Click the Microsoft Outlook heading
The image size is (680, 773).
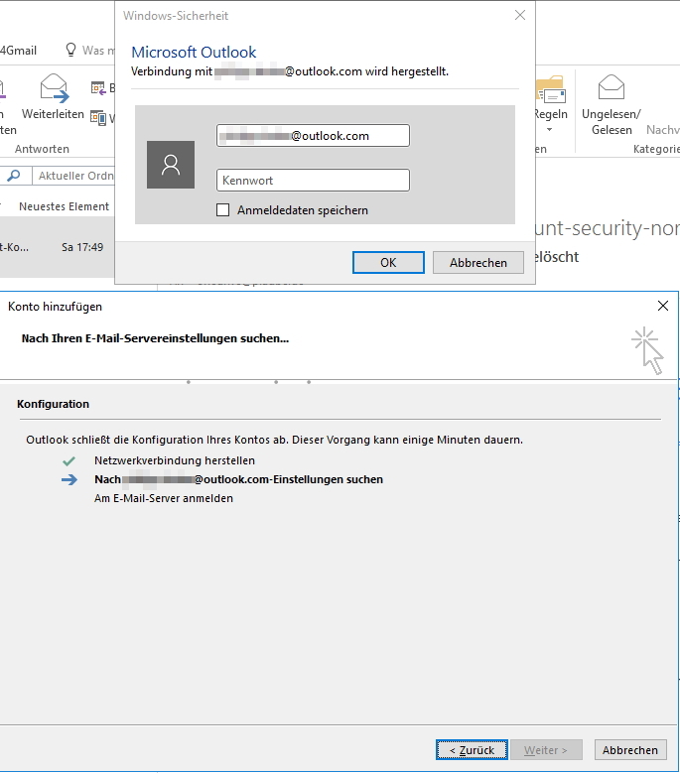[194, 52]
